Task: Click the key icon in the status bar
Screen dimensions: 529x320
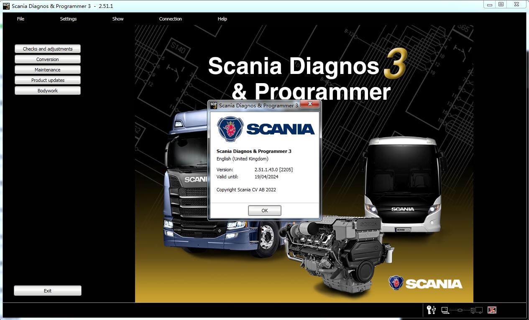Action: click(429, 310)
